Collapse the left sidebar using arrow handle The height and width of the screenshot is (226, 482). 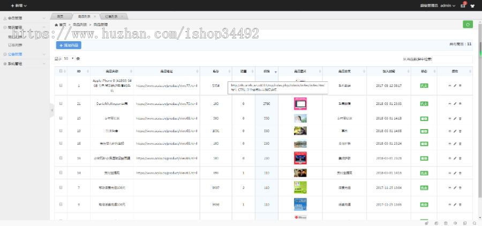click(52, 110)
